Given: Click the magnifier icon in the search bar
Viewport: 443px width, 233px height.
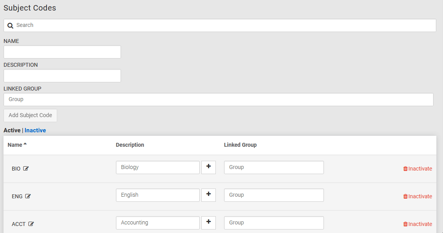Looking at the screenshot, I should coord(11,25).
